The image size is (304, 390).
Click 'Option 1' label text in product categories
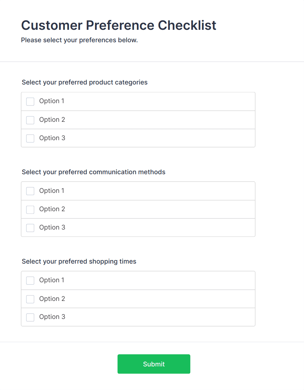(52, 101)
